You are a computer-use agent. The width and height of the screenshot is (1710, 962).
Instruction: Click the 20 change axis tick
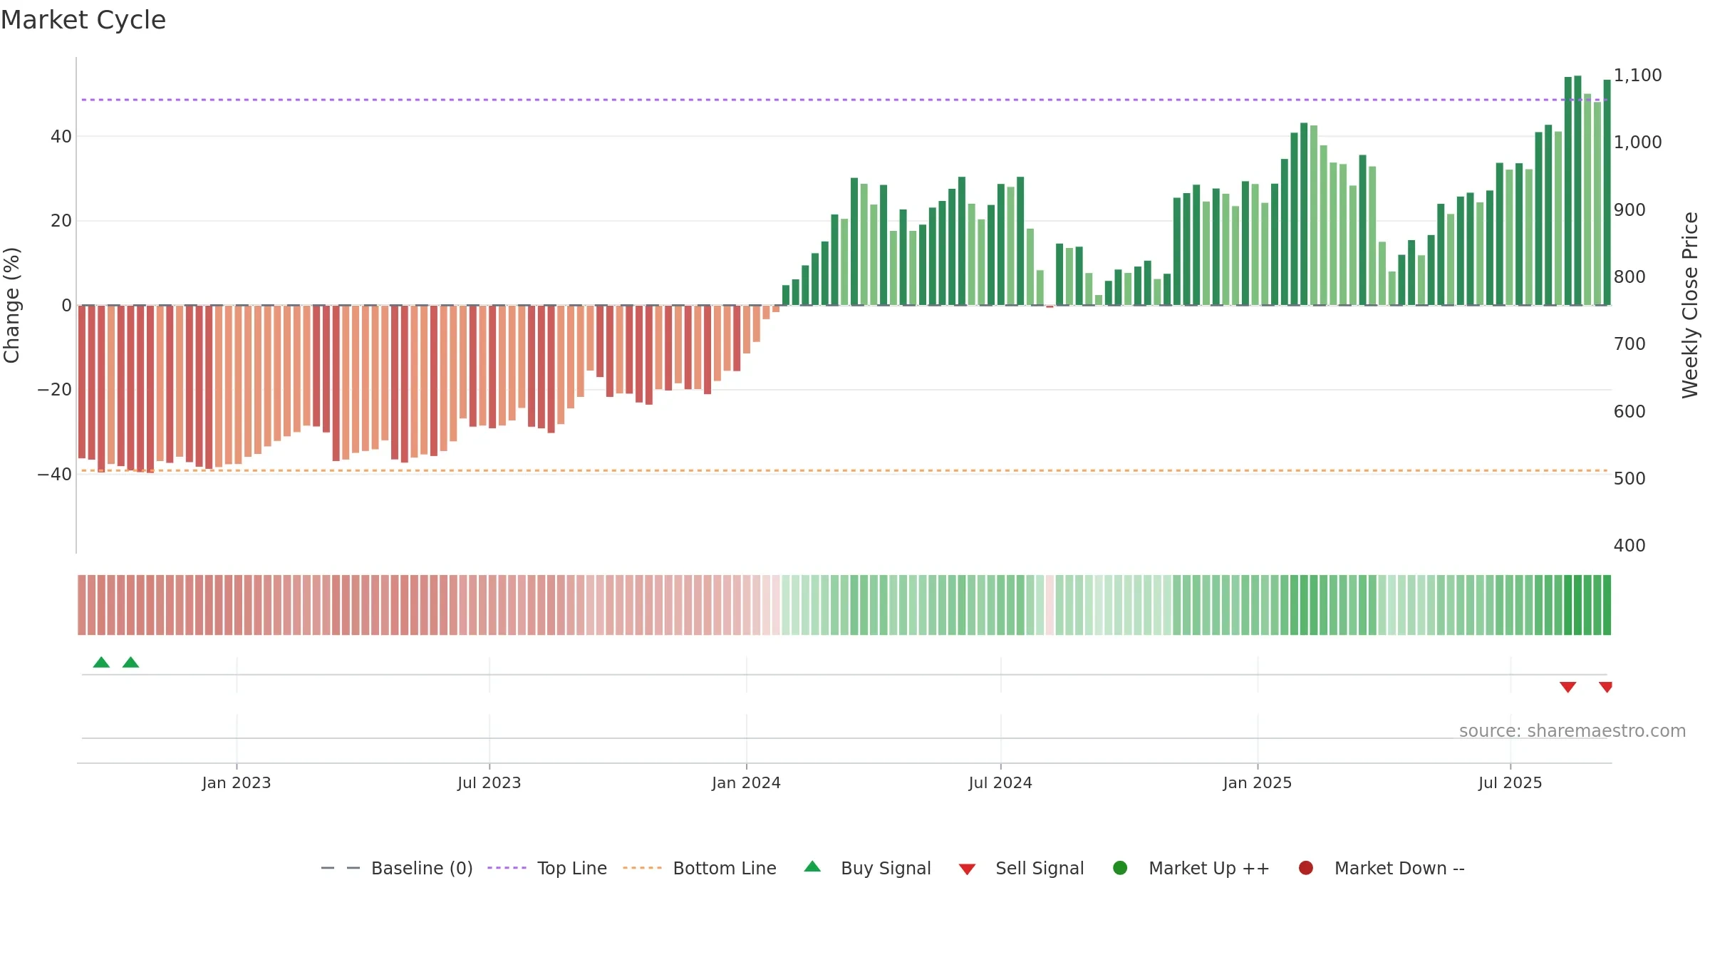point(61,221)
